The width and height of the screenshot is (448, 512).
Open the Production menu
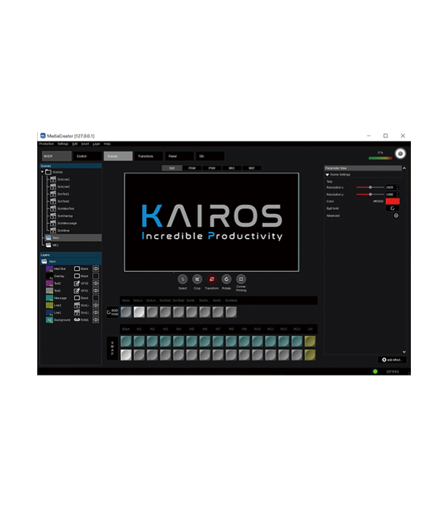click(x=46, y=143)
